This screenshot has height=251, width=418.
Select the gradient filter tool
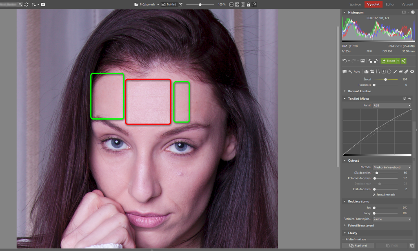click(401, 71)
